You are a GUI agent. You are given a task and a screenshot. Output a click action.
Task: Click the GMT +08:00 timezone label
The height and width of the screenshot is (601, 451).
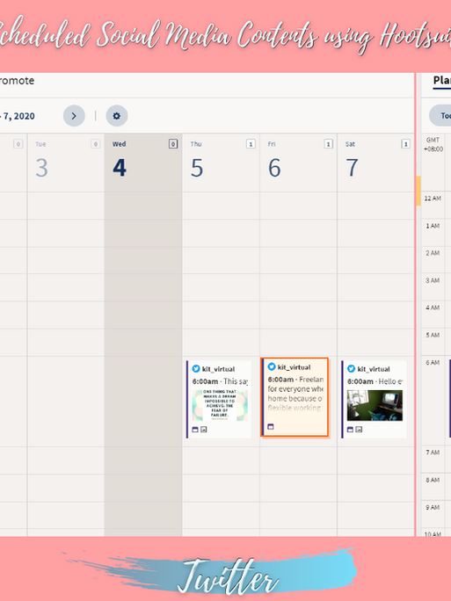click(433, 144)
